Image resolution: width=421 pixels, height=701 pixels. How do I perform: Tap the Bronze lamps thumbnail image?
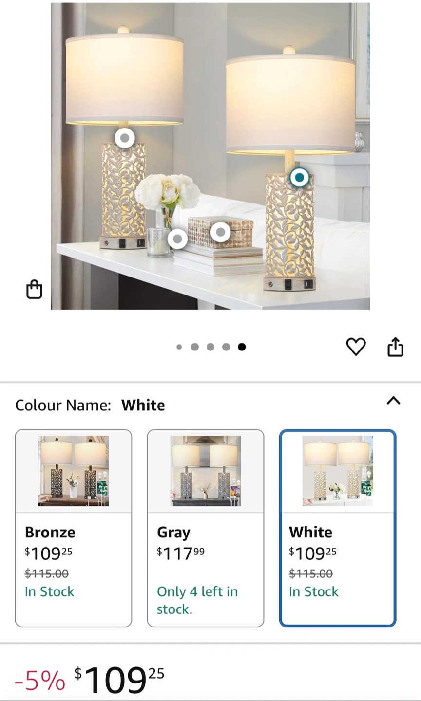74,471
